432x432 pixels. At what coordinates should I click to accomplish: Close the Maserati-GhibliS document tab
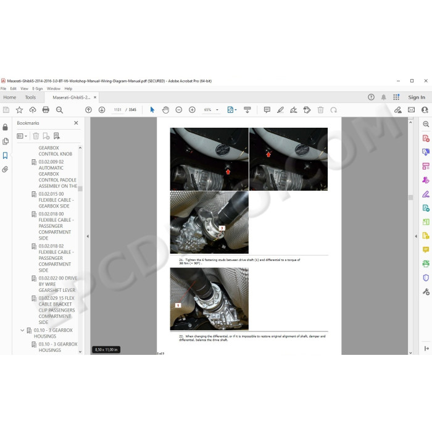[x=95, y=98]
